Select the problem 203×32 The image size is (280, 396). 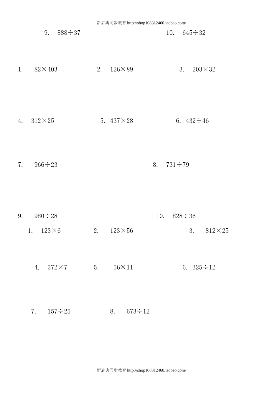coord(204,70)
